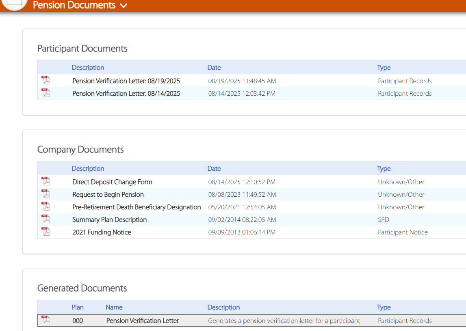Image resolution: width=466 pixels, height=331 pixels.
Task: Click Participant Records type in Generated Documents
Action: 405,320
